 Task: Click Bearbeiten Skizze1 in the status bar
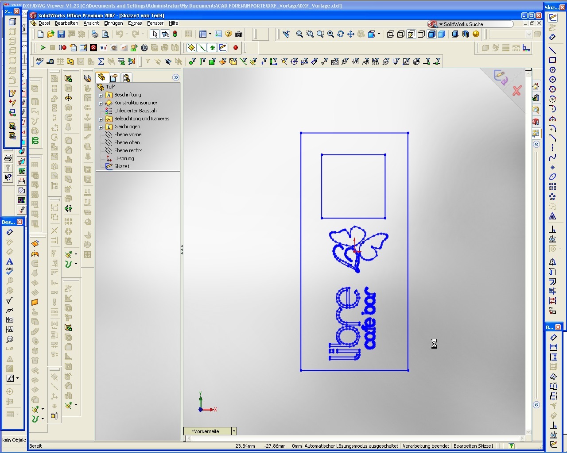[473, 446]
